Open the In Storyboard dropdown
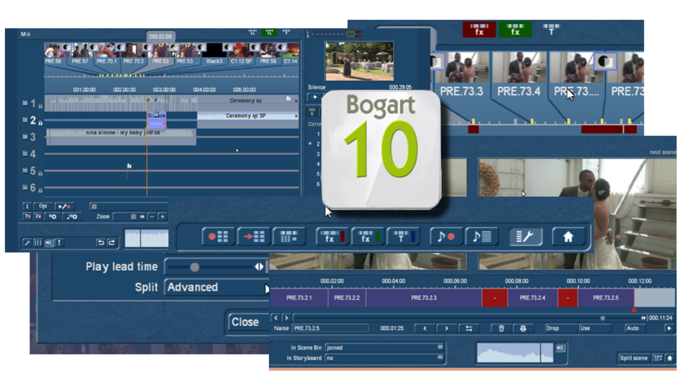683x384 pixels. [384, 358]
